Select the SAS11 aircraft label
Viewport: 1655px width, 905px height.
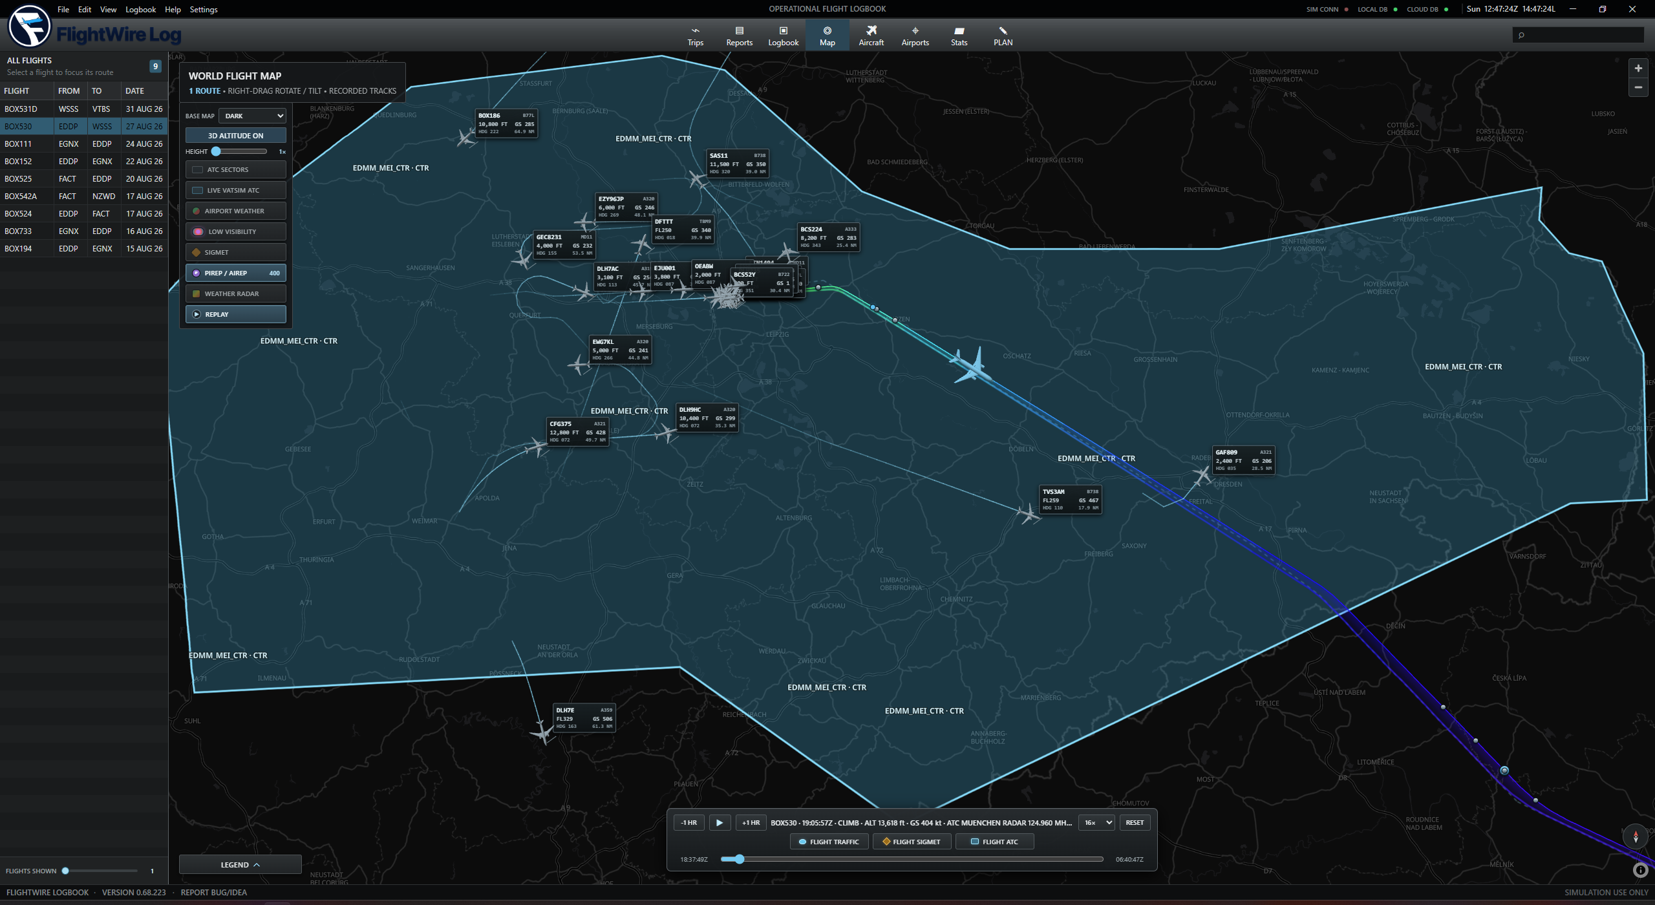[737, 164]
